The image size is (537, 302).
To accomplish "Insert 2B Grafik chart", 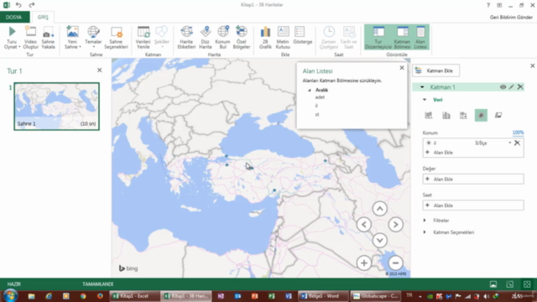I will 265,37.
